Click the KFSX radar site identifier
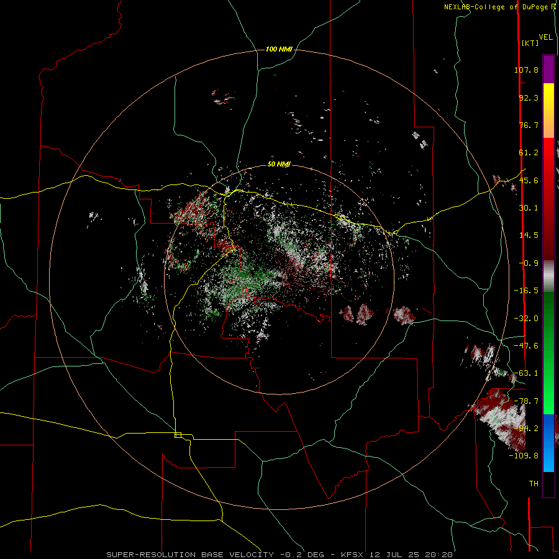559x559 pixels. tap(353, 555)
